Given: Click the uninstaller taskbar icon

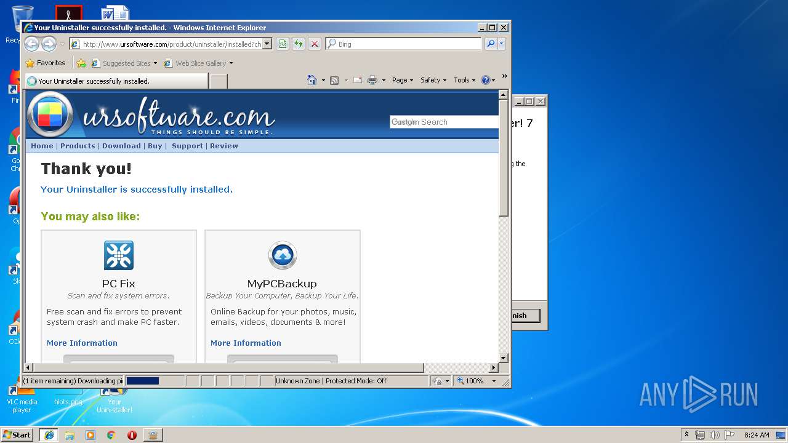Looking at the screenshot, I should pyautogui.click(x=153, y=435).
